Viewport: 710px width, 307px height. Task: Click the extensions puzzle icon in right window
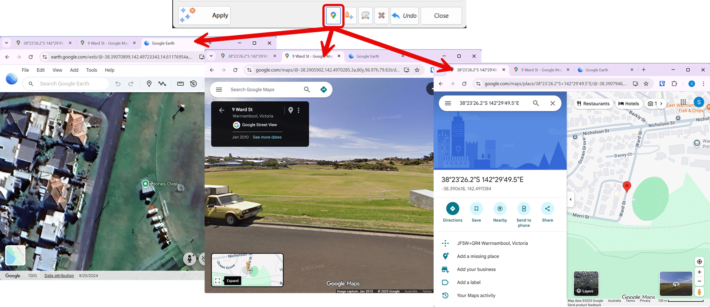674,83
